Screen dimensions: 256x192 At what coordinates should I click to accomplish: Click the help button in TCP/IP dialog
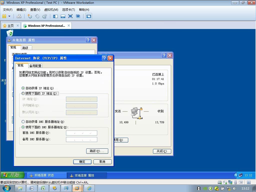104,58
